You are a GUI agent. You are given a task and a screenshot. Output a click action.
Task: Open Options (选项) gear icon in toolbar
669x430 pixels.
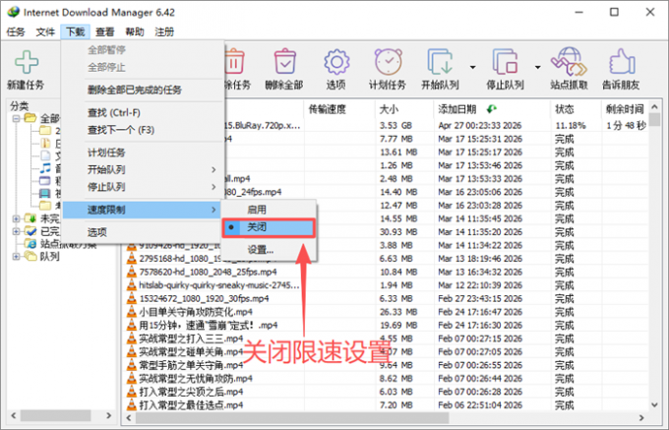click(x=336, y=62)
